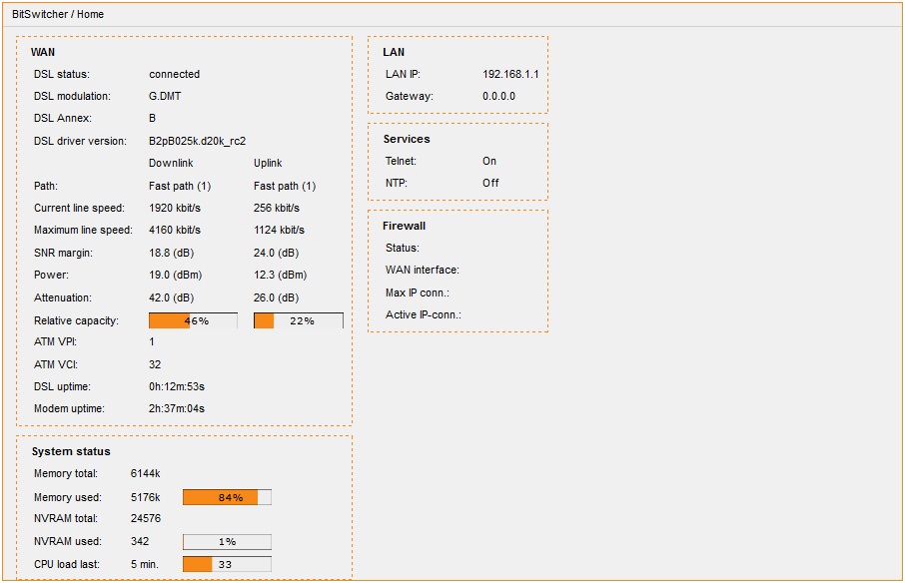
Task: Click the downlink 'Fast path (1)' value
Action: click(x=180, y=187)
